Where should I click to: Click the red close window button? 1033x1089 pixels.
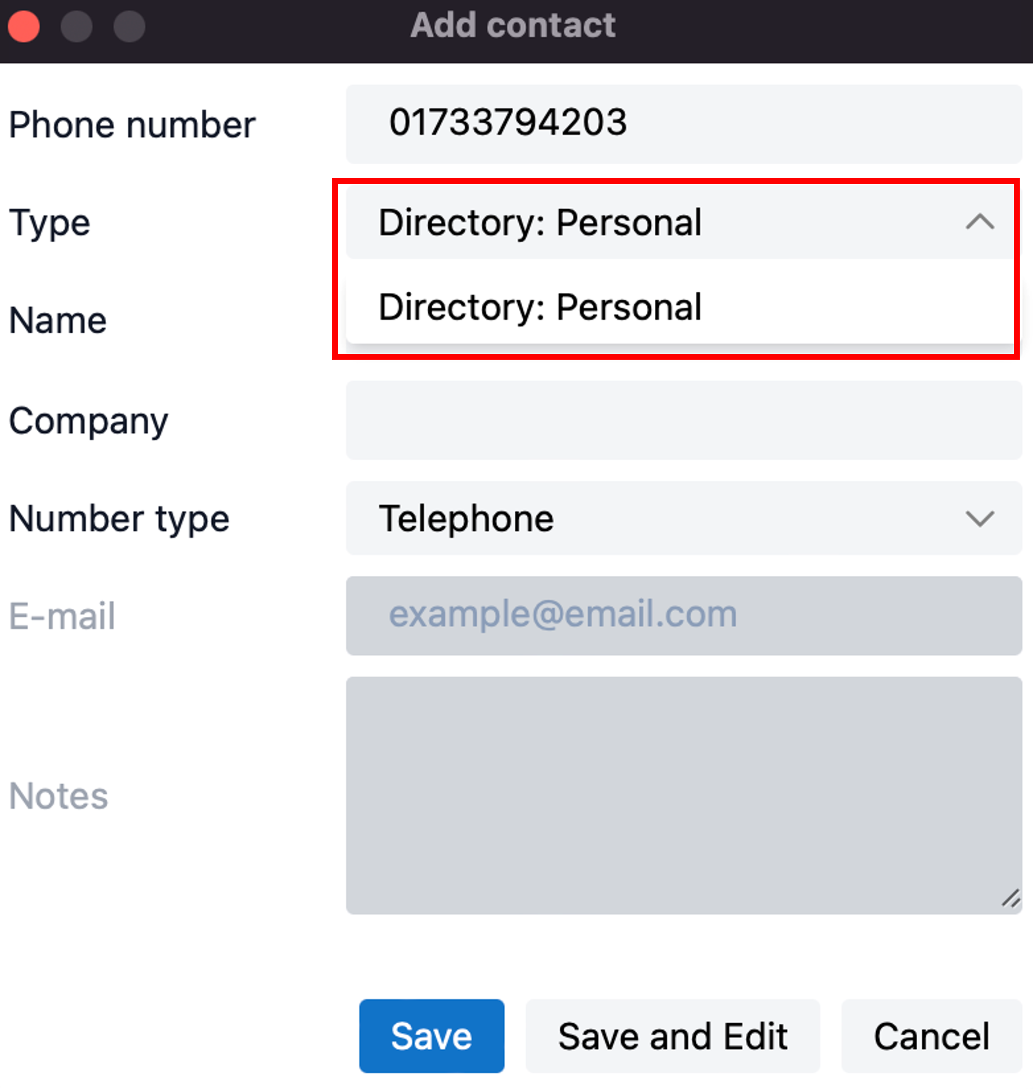(24, 26)
